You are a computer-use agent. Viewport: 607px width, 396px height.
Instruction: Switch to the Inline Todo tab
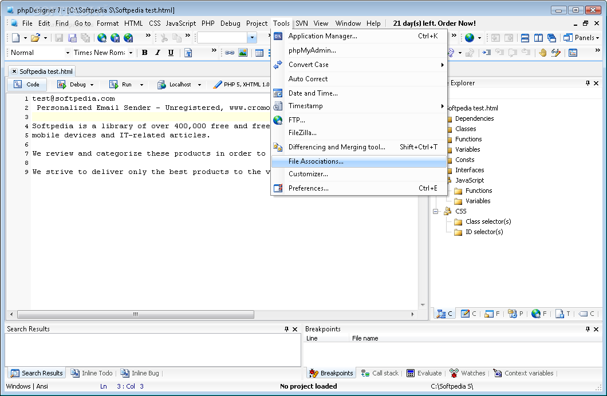pyautogui.click(x=92, y=373)
